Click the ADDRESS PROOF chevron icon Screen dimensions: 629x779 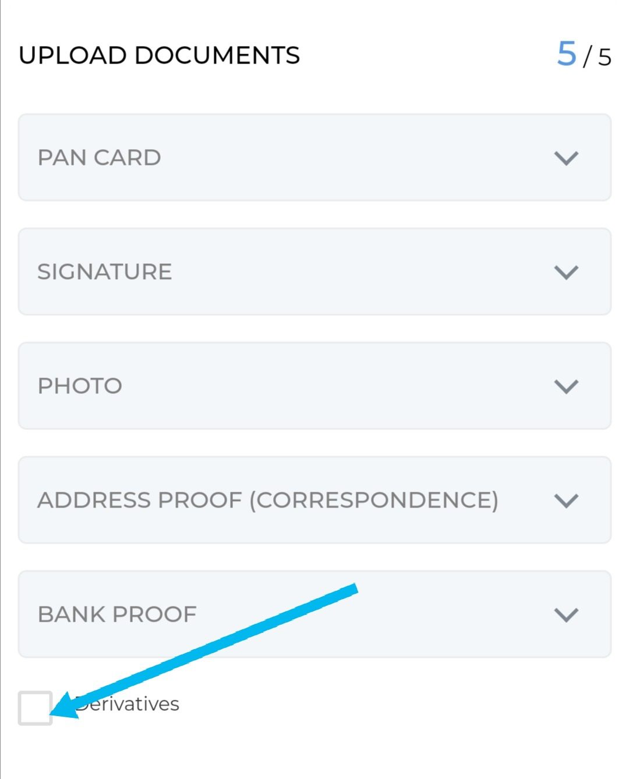pos(566,500)
